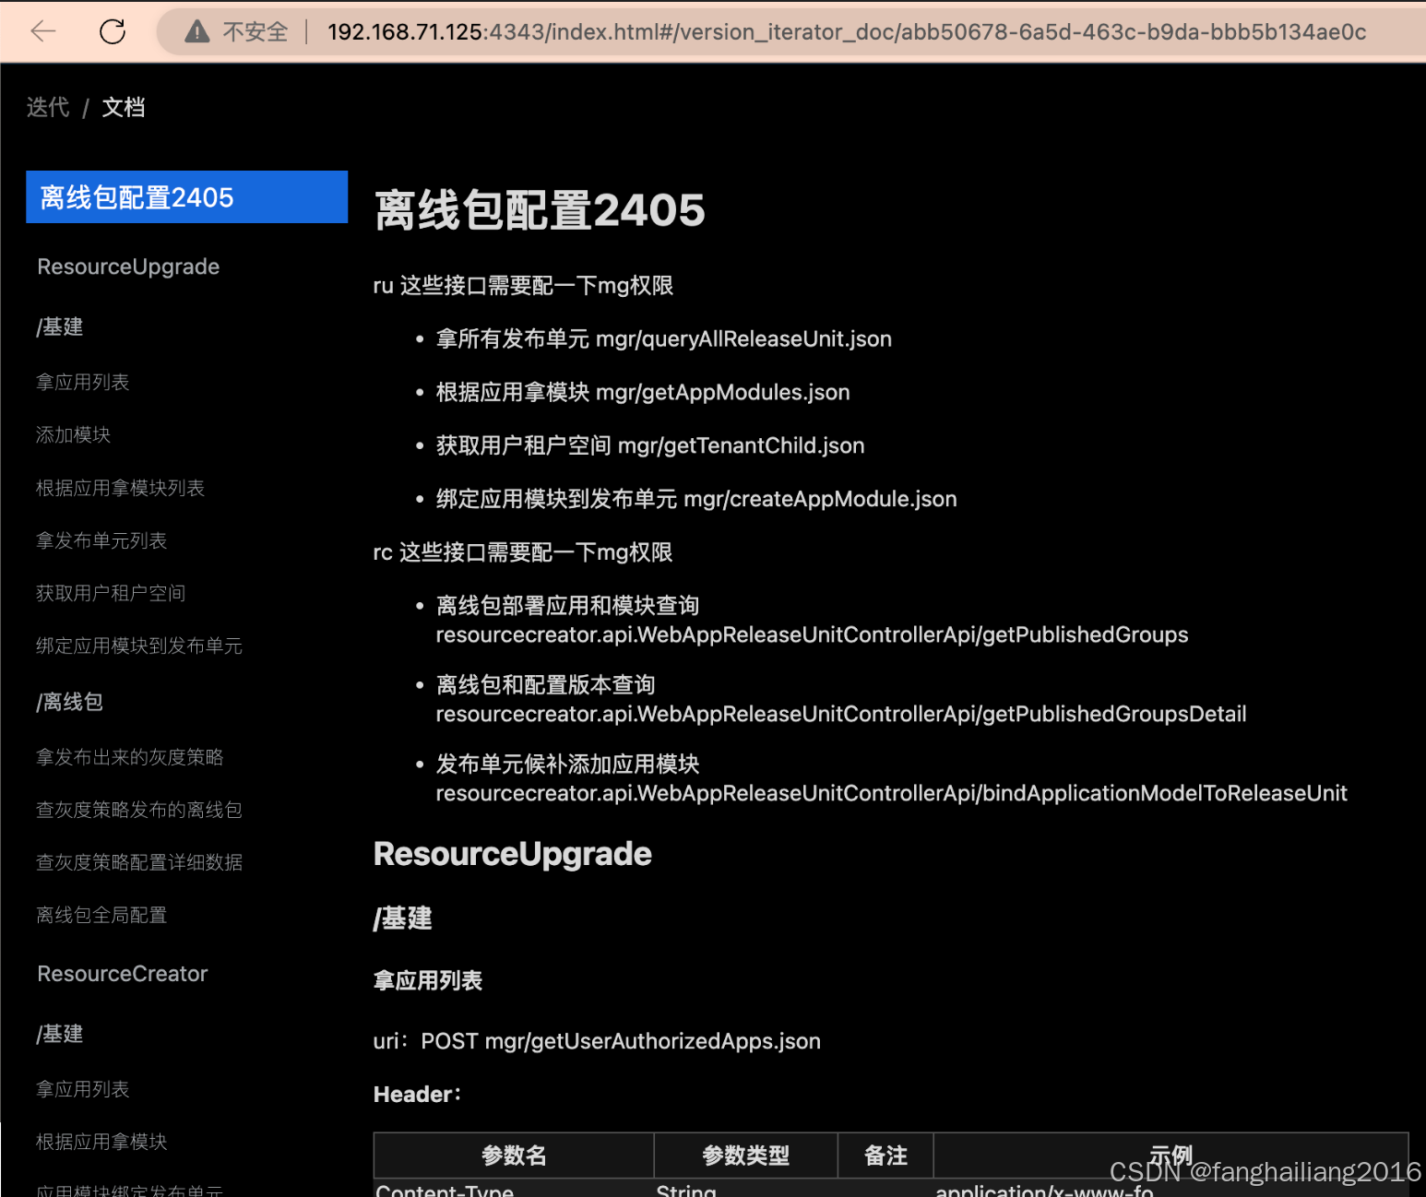Expand the /基建 sidebar section

(x=59, y=326)
